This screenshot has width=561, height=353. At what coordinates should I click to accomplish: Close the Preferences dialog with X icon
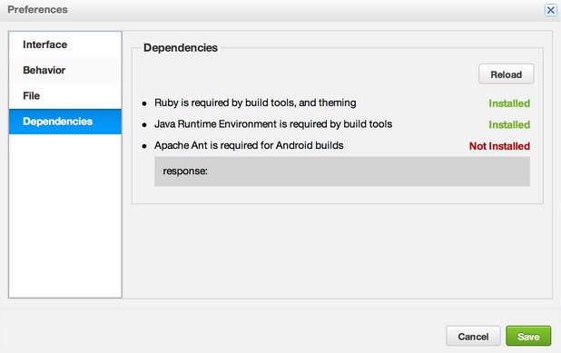pos(551,10)
